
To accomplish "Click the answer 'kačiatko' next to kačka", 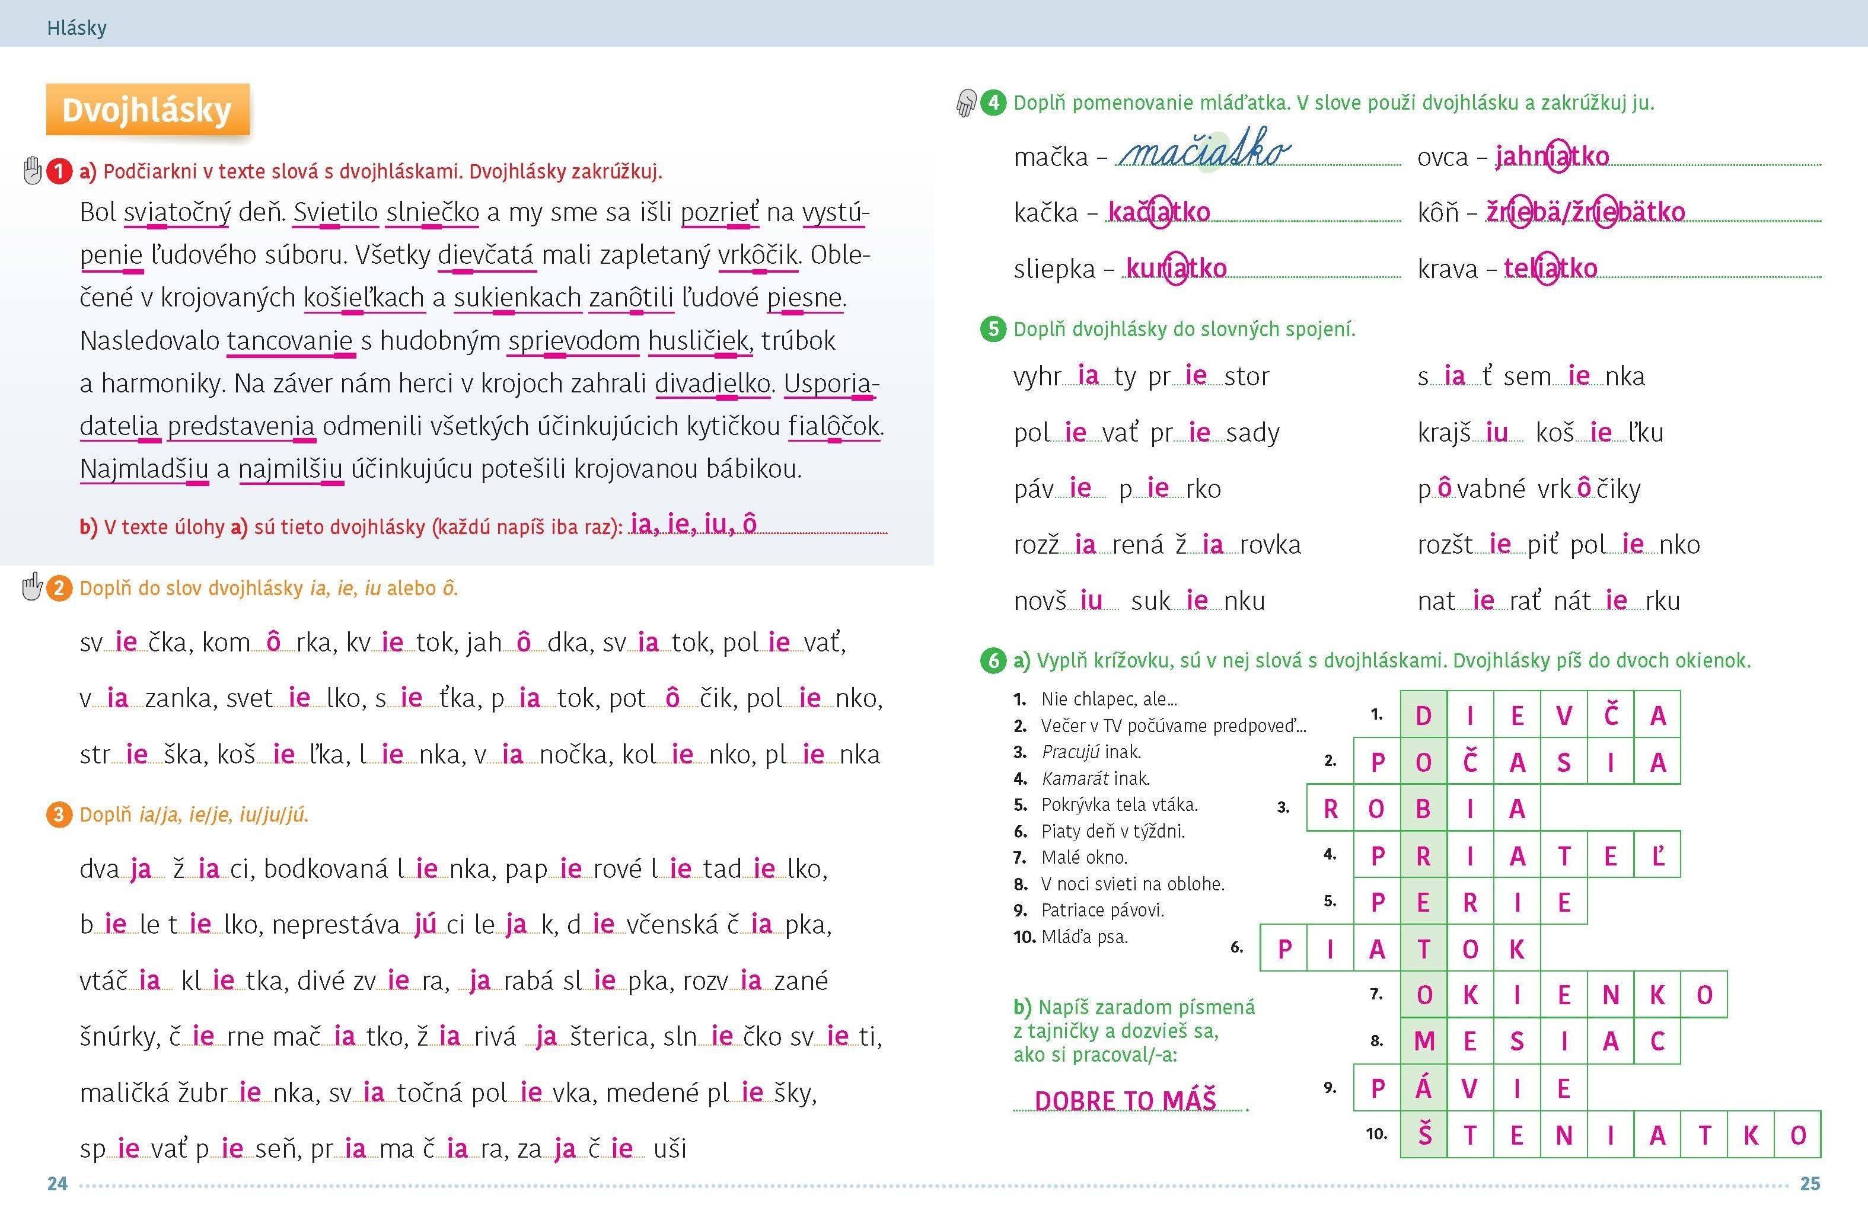I will click(1159, 212).
